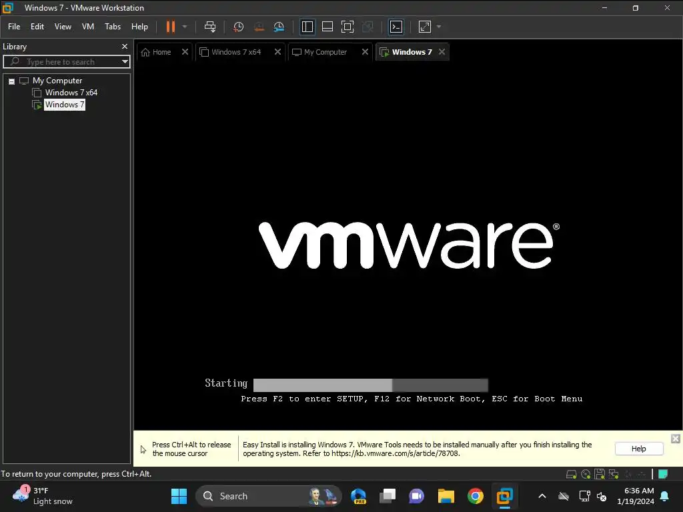The width and height of the screenshot is (683, 512).
Task: Open the teal message log icon
Action: (x=663, y=474)
